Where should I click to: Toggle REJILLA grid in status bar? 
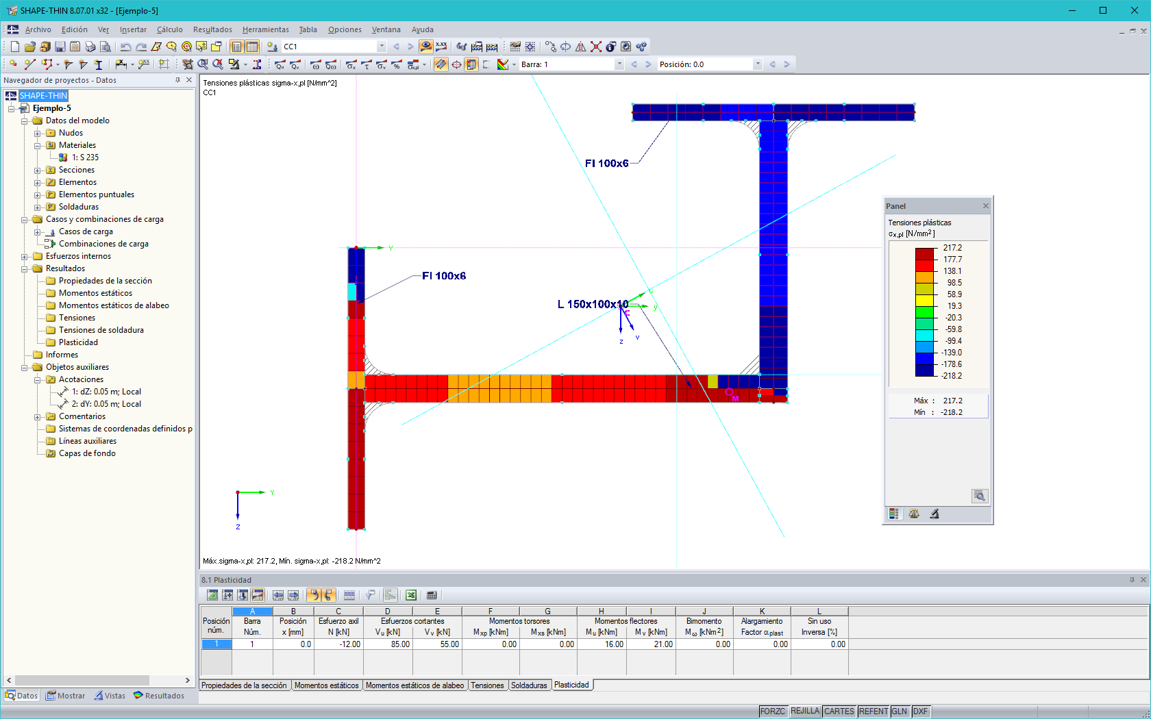click(x=805, y=711)
